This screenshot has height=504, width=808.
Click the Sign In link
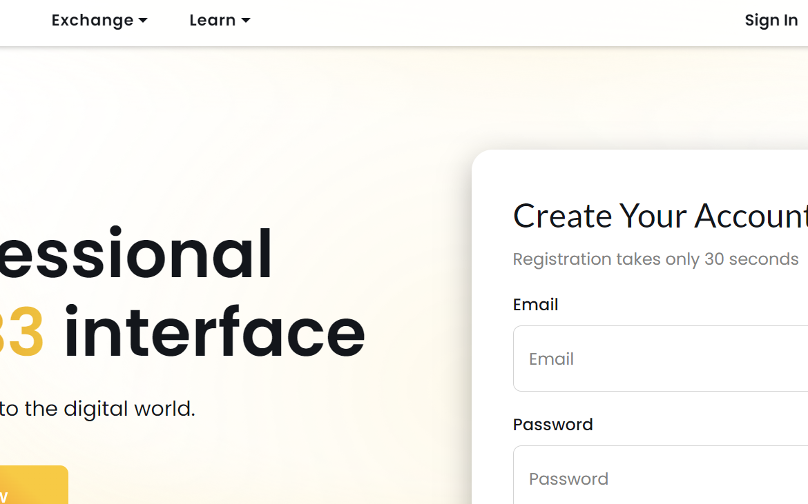771,21
